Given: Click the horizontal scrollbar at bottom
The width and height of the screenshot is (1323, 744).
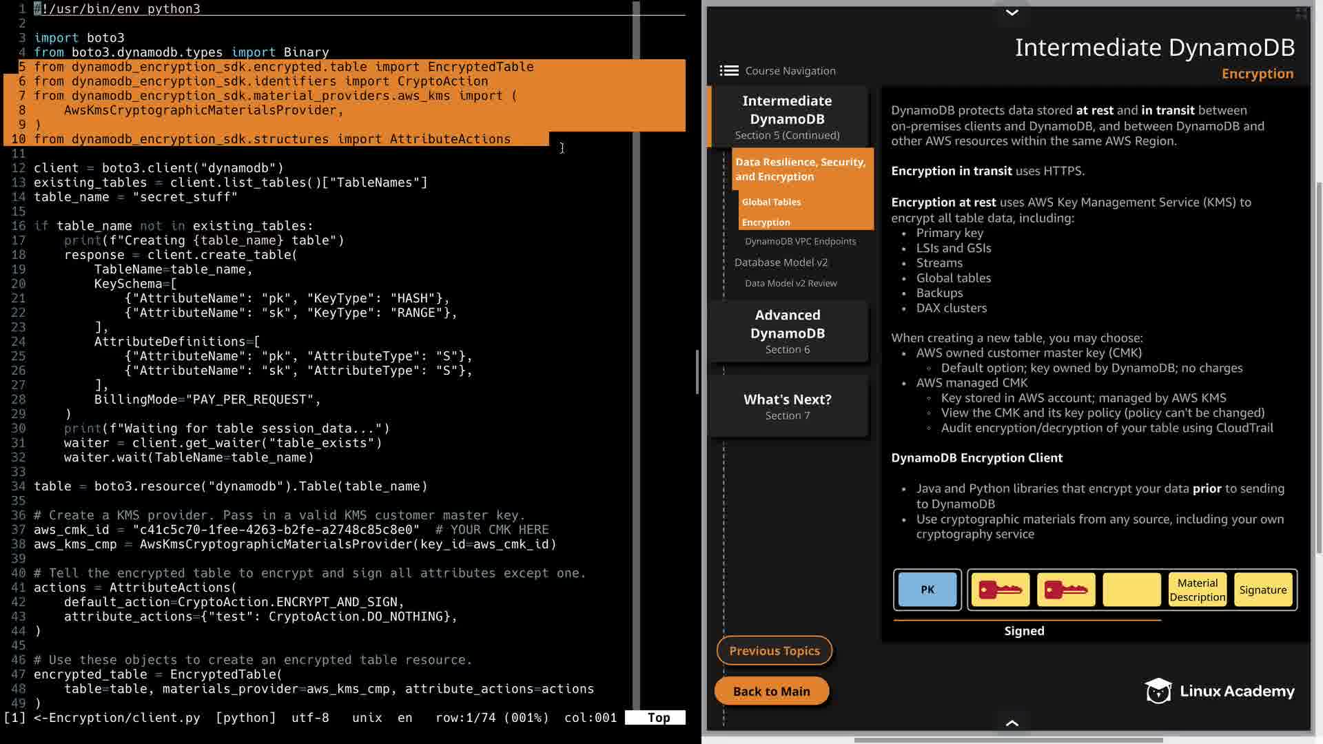Looking at the screenshot, I should click(1008, 740).
